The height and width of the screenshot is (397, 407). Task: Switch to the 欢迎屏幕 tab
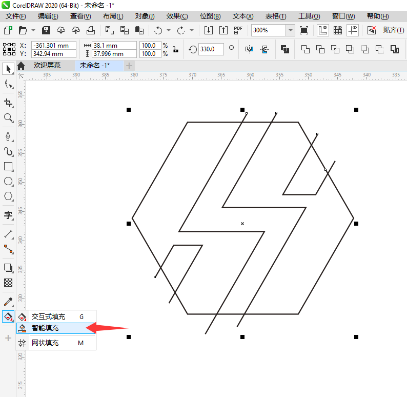coord(47,66)
